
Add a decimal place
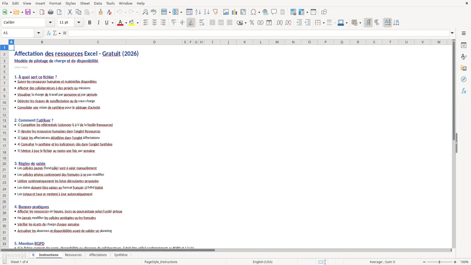(280, 23)
